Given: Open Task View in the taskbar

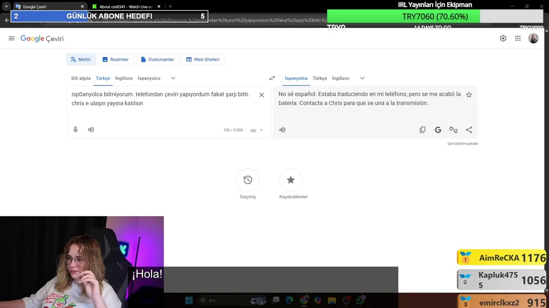Looking at the screenshot, I should pyautogui.click(x=276, y=301).
